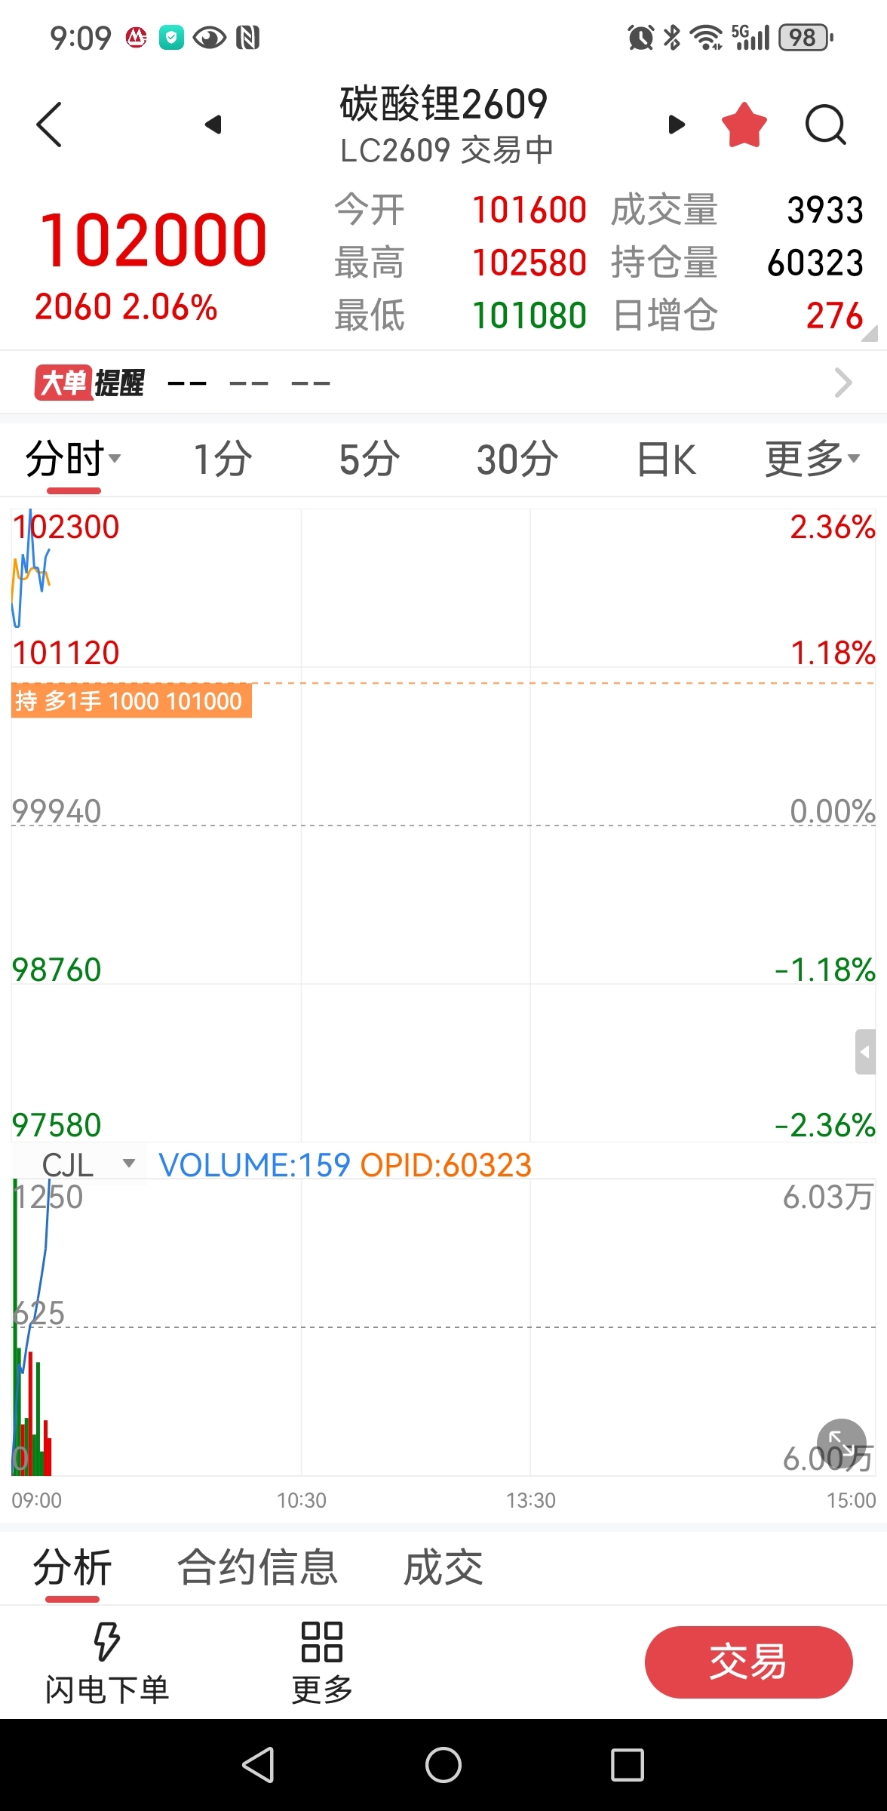Screen dimensions: 887x1811
Task: Go to next contract with right triangle
Action: tap(677, 125)
